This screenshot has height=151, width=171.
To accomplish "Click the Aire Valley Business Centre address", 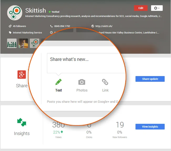I will [x=129, y=33].
